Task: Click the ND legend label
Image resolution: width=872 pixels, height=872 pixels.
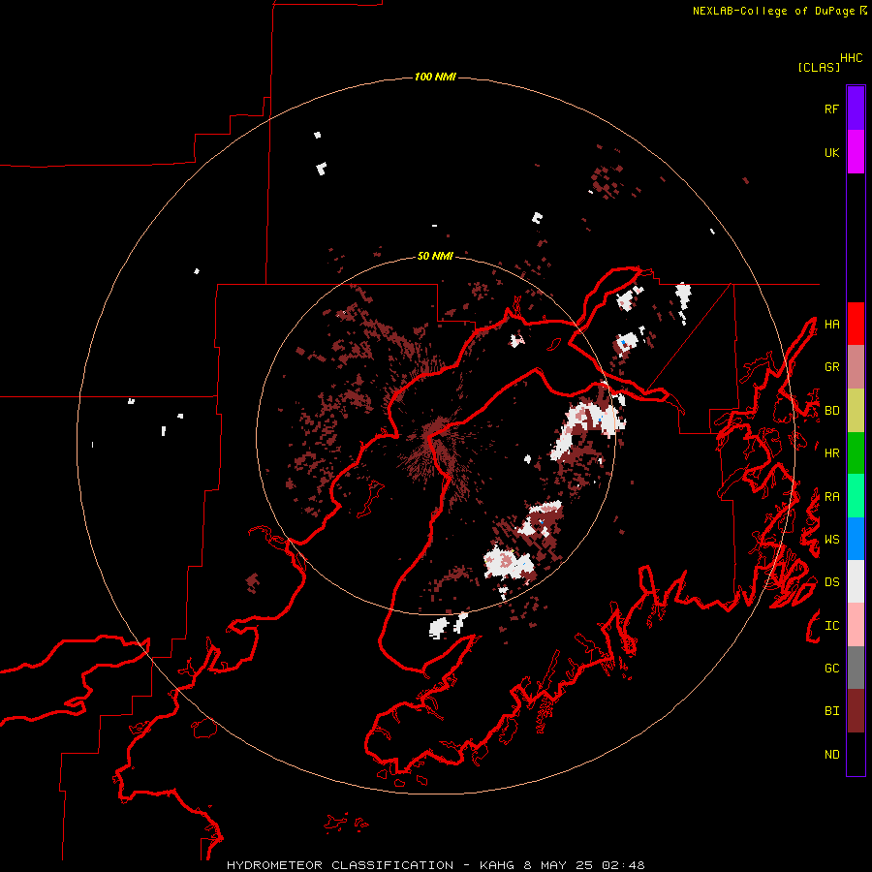Action: point(831,755)
